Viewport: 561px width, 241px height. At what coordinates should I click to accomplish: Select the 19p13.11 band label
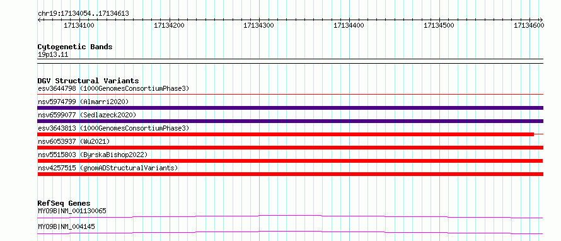click(53, 55)
